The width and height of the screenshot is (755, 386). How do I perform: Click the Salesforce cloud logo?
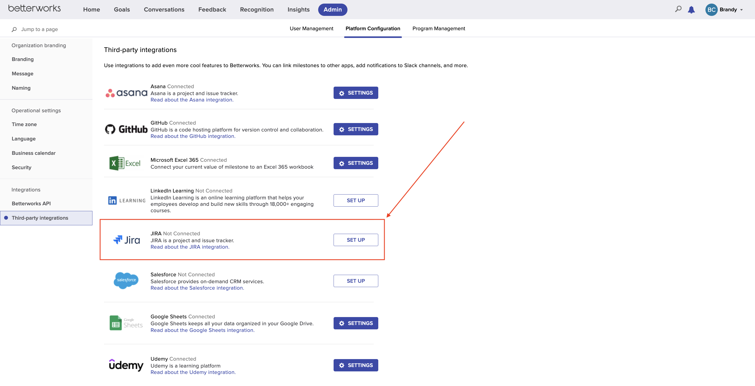tap(126, 280)
